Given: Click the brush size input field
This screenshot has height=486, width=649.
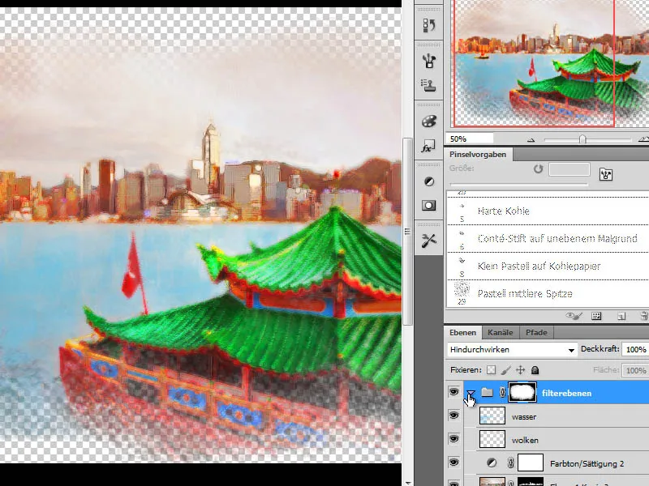Looking at the screenshot, I should point(569,169).
